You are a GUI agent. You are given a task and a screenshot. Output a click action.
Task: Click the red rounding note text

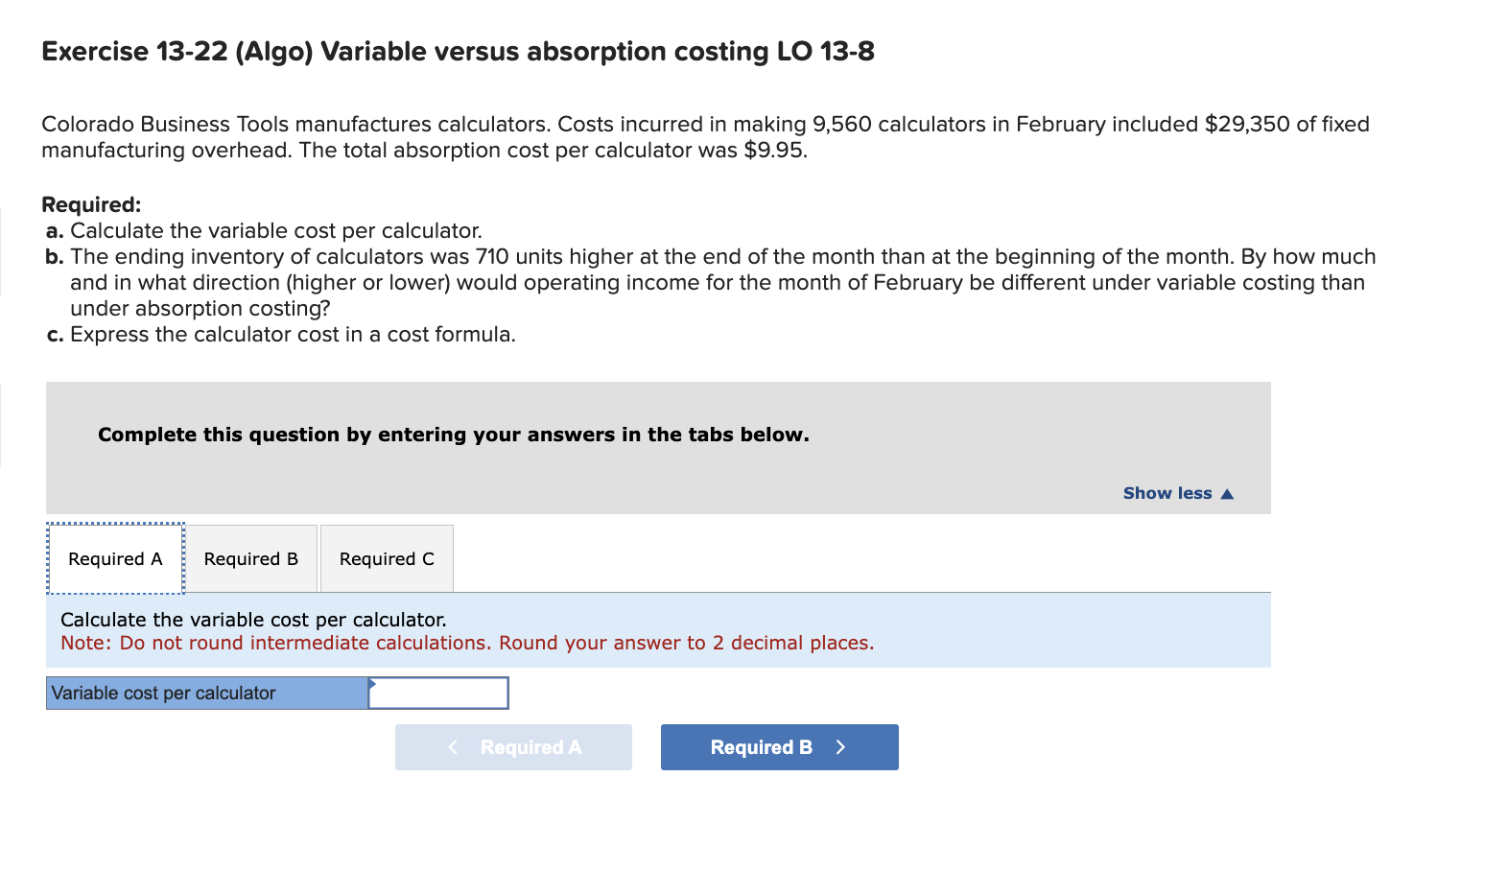[x=467, y=643]
